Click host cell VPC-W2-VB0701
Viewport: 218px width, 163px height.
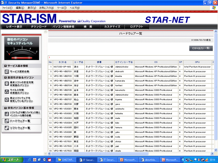click(63, 71)
